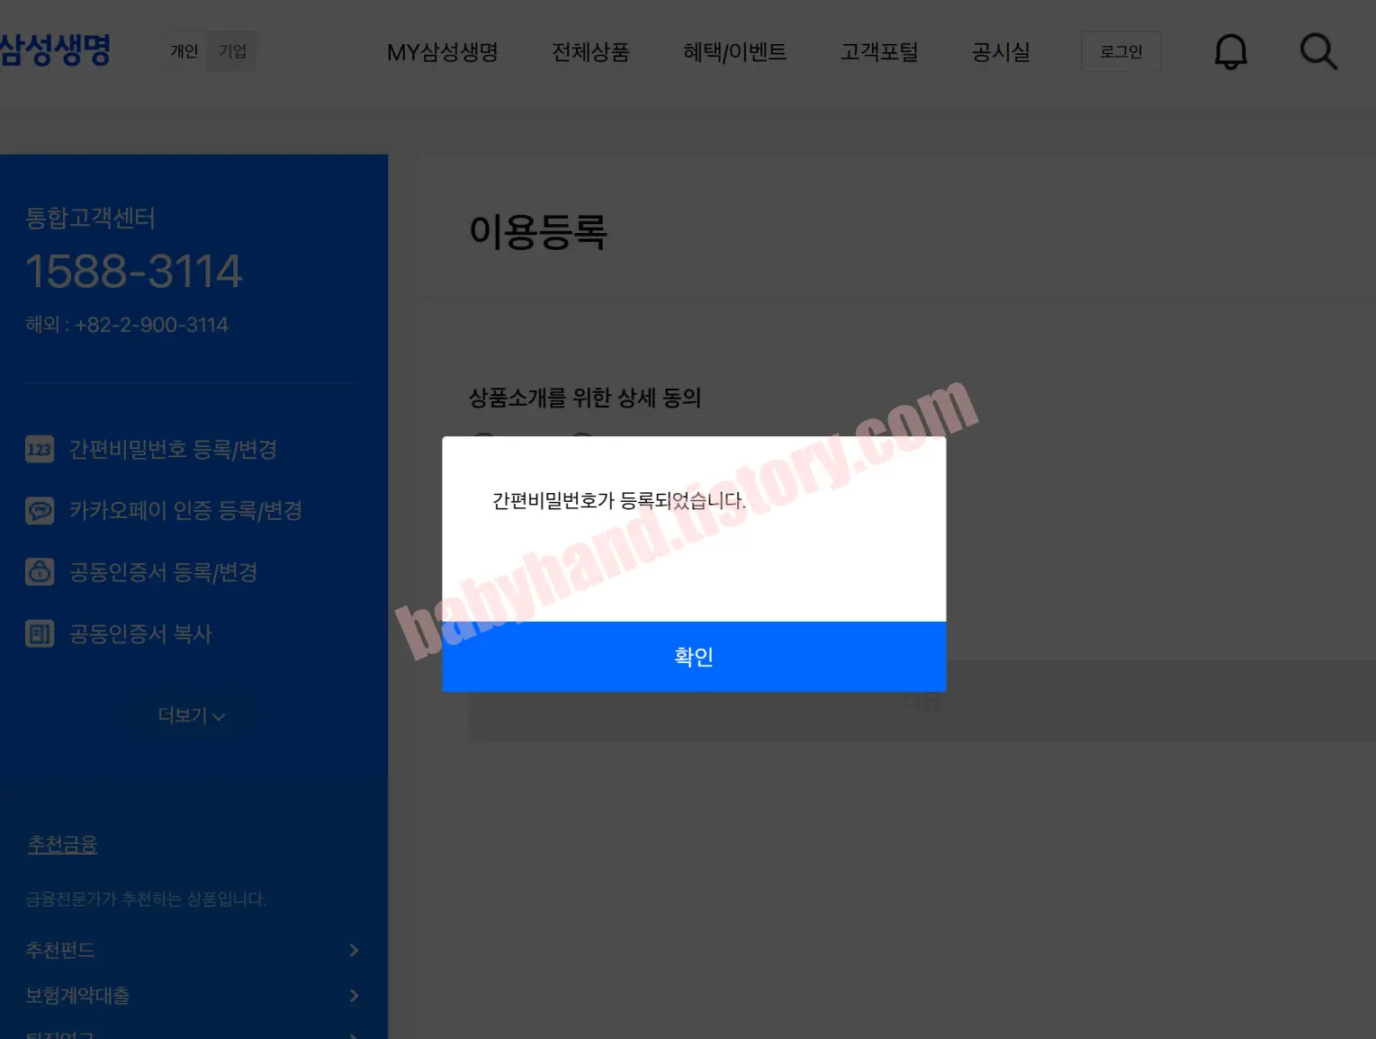
Task: Click the 간편비밀번호가 등록되었습니다 message
Action: [x=619, y=501]
